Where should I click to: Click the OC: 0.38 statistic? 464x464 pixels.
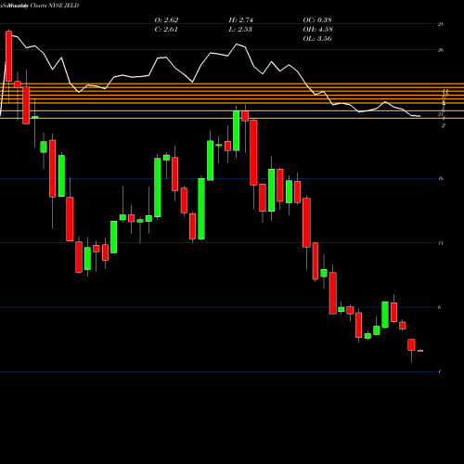pos(317,20)
